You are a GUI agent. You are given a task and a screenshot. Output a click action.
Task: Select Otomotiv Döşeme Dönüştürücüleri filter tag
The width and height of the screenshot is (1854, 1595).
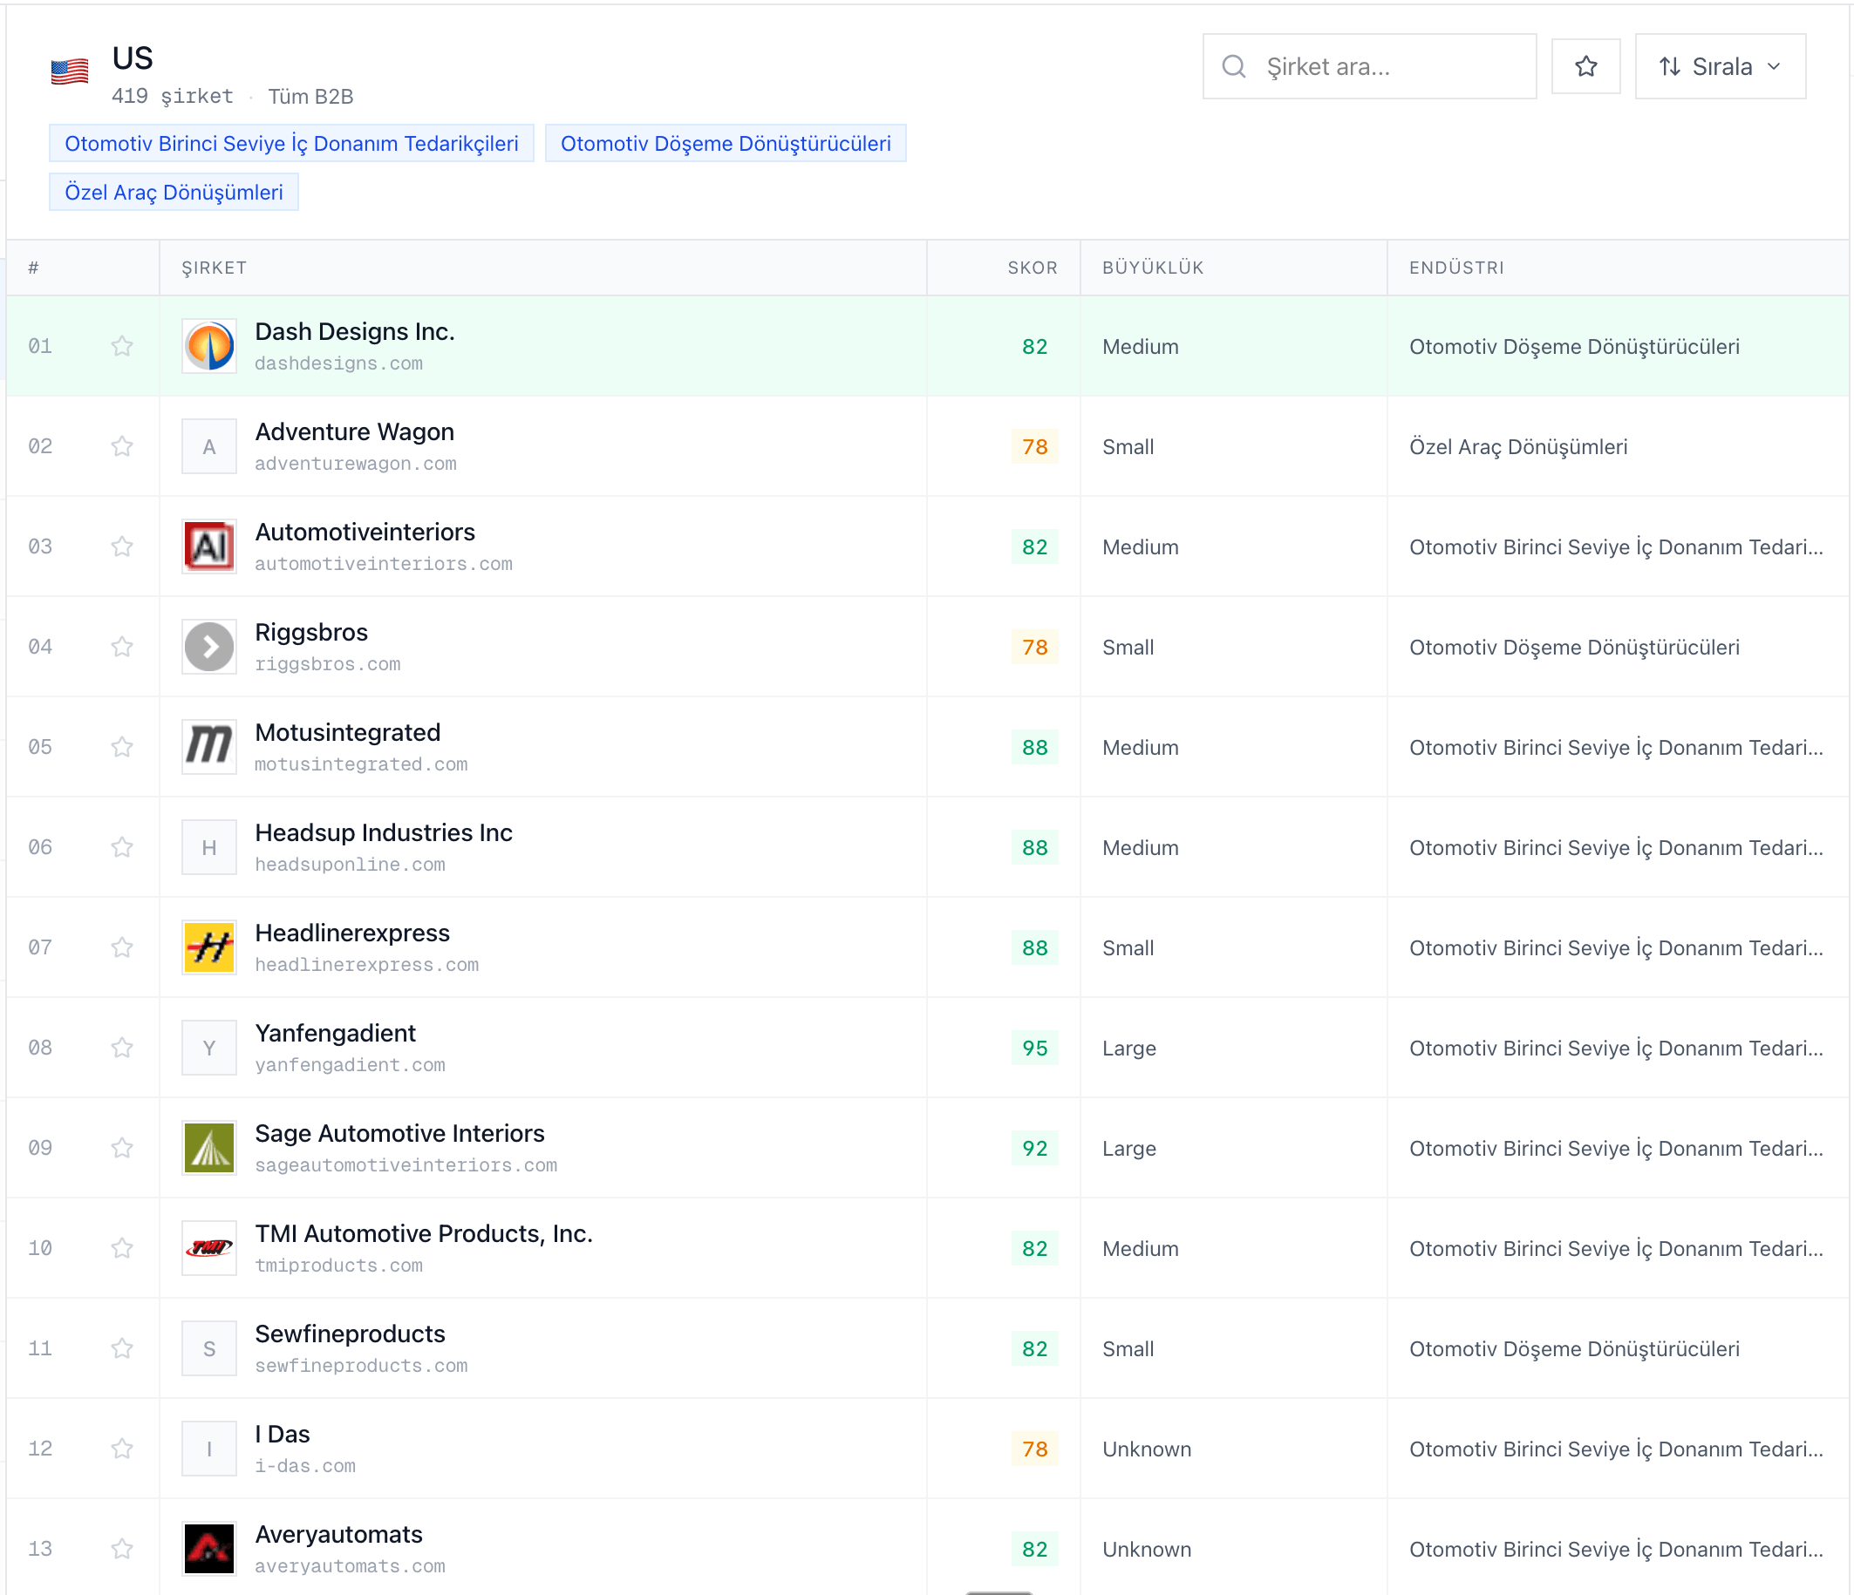[x=725, y=143]
